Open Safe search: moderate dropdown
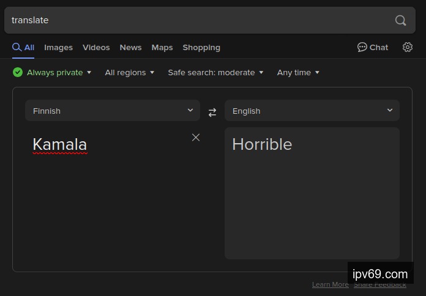Viewport: 426px width, 296px height. [215, 72]
